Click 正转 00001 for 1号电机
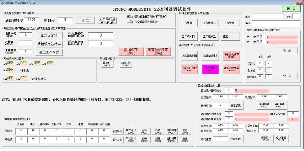Viewport: 304px width, 151px height. (x=144, y=131)
